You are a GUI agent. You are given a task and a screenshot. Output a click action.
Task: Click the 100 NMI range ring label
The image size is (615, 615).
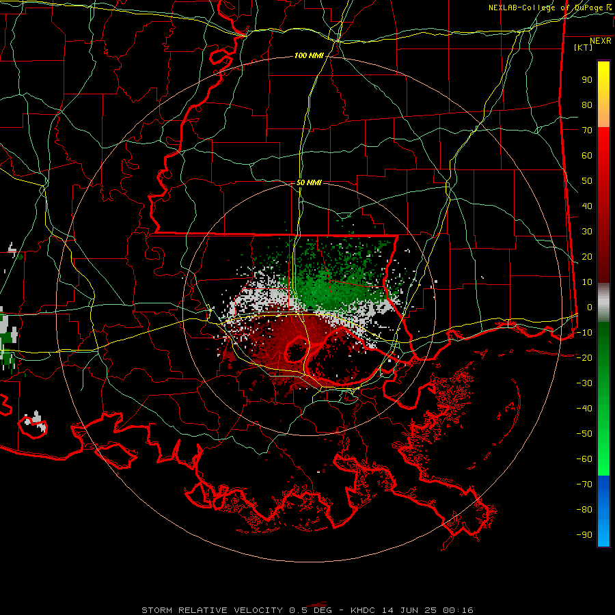[x=309, y=56]
